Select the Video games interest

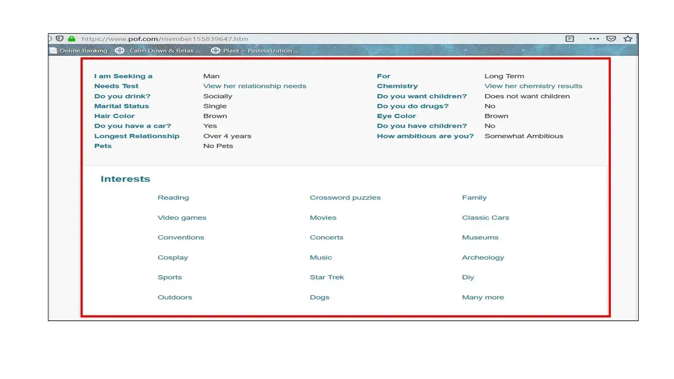(182, 218)
